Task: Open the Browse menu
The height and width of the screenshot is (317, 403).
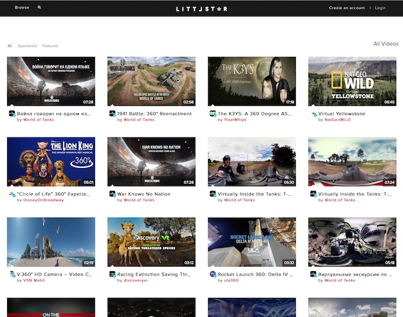Action: [x=22, y=8]
